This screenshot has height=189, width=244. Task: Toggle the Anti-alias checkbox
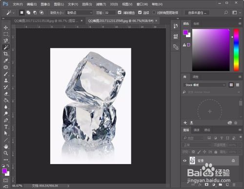120,12
